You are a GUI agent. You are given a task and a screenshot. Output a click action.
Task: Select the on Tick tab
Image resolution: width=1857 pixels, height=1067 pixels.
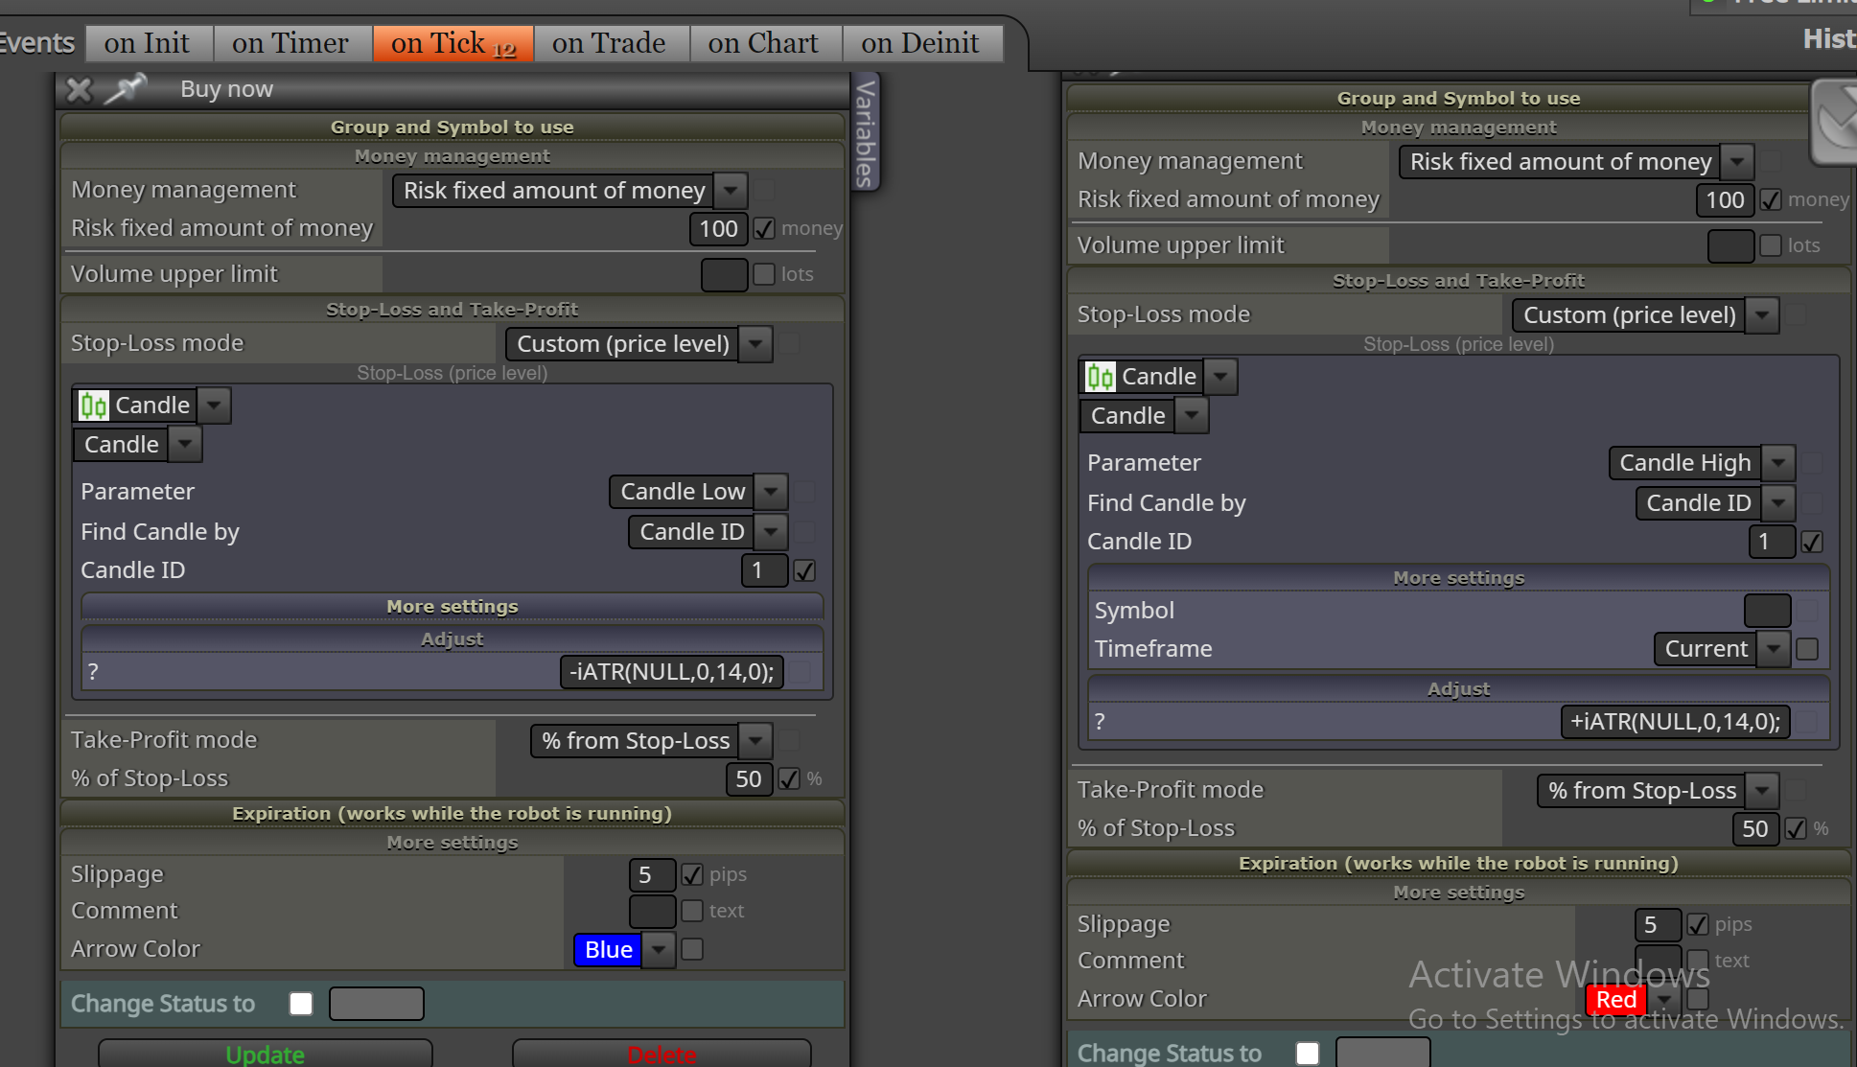(453, 43)
